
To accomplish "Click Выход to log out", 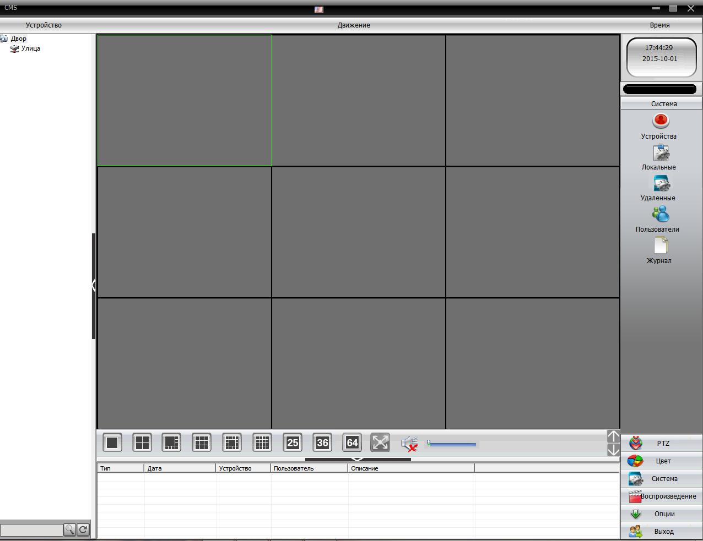I will point(662,532).
